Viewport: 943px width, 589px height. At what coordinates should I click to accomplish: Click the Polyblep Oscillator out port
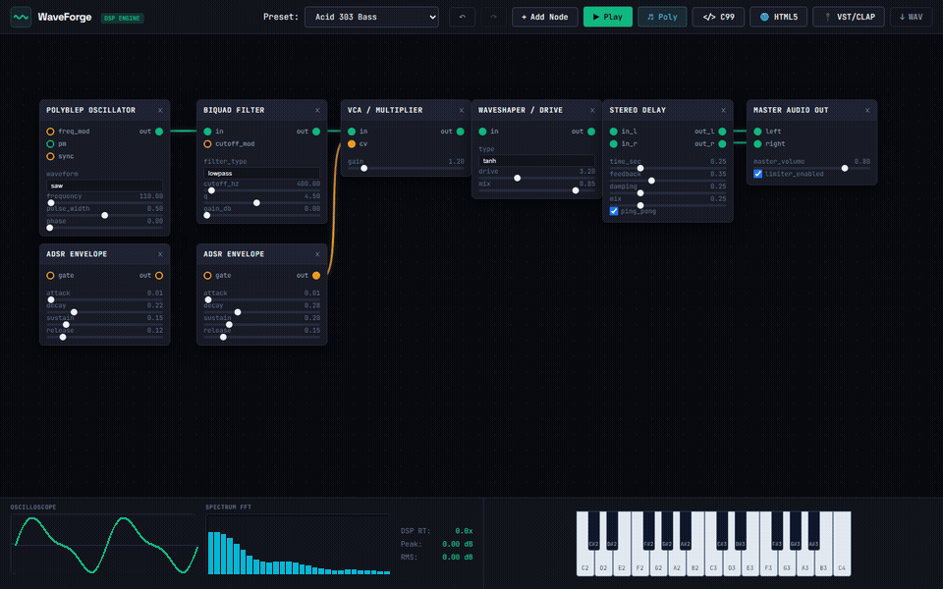click(159, 132)
